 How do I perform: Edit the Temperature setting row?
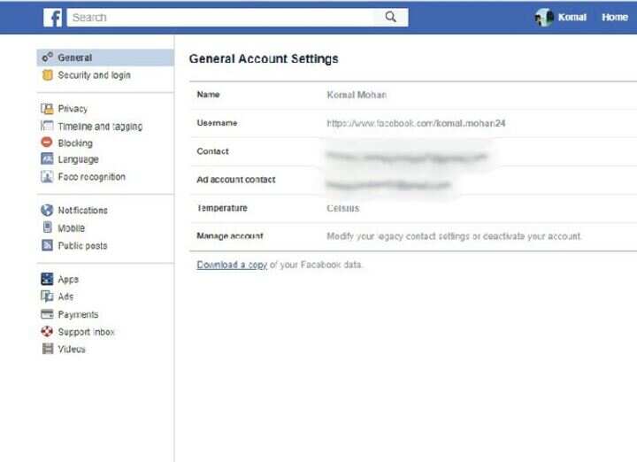[413, 208]
